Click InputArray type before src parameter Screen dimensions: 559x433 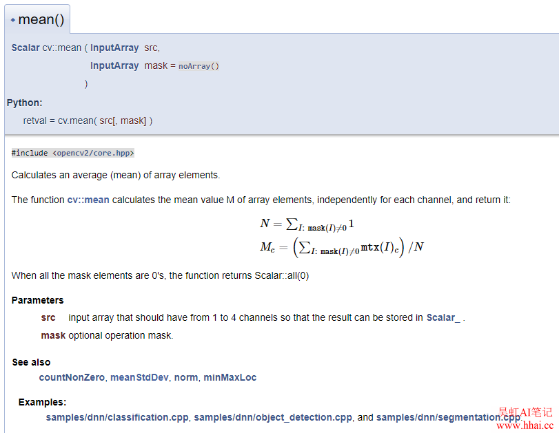point(114,47)
